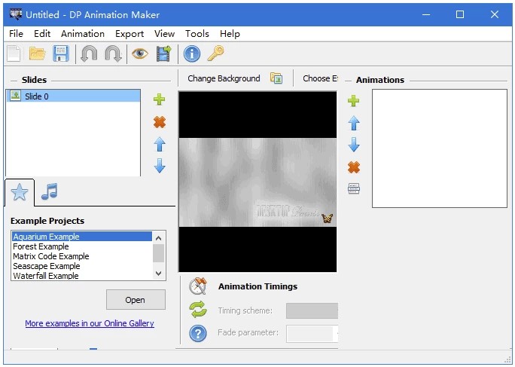Click the registration key icon
Screen dimensions: 515x367
tap(215, 54)
